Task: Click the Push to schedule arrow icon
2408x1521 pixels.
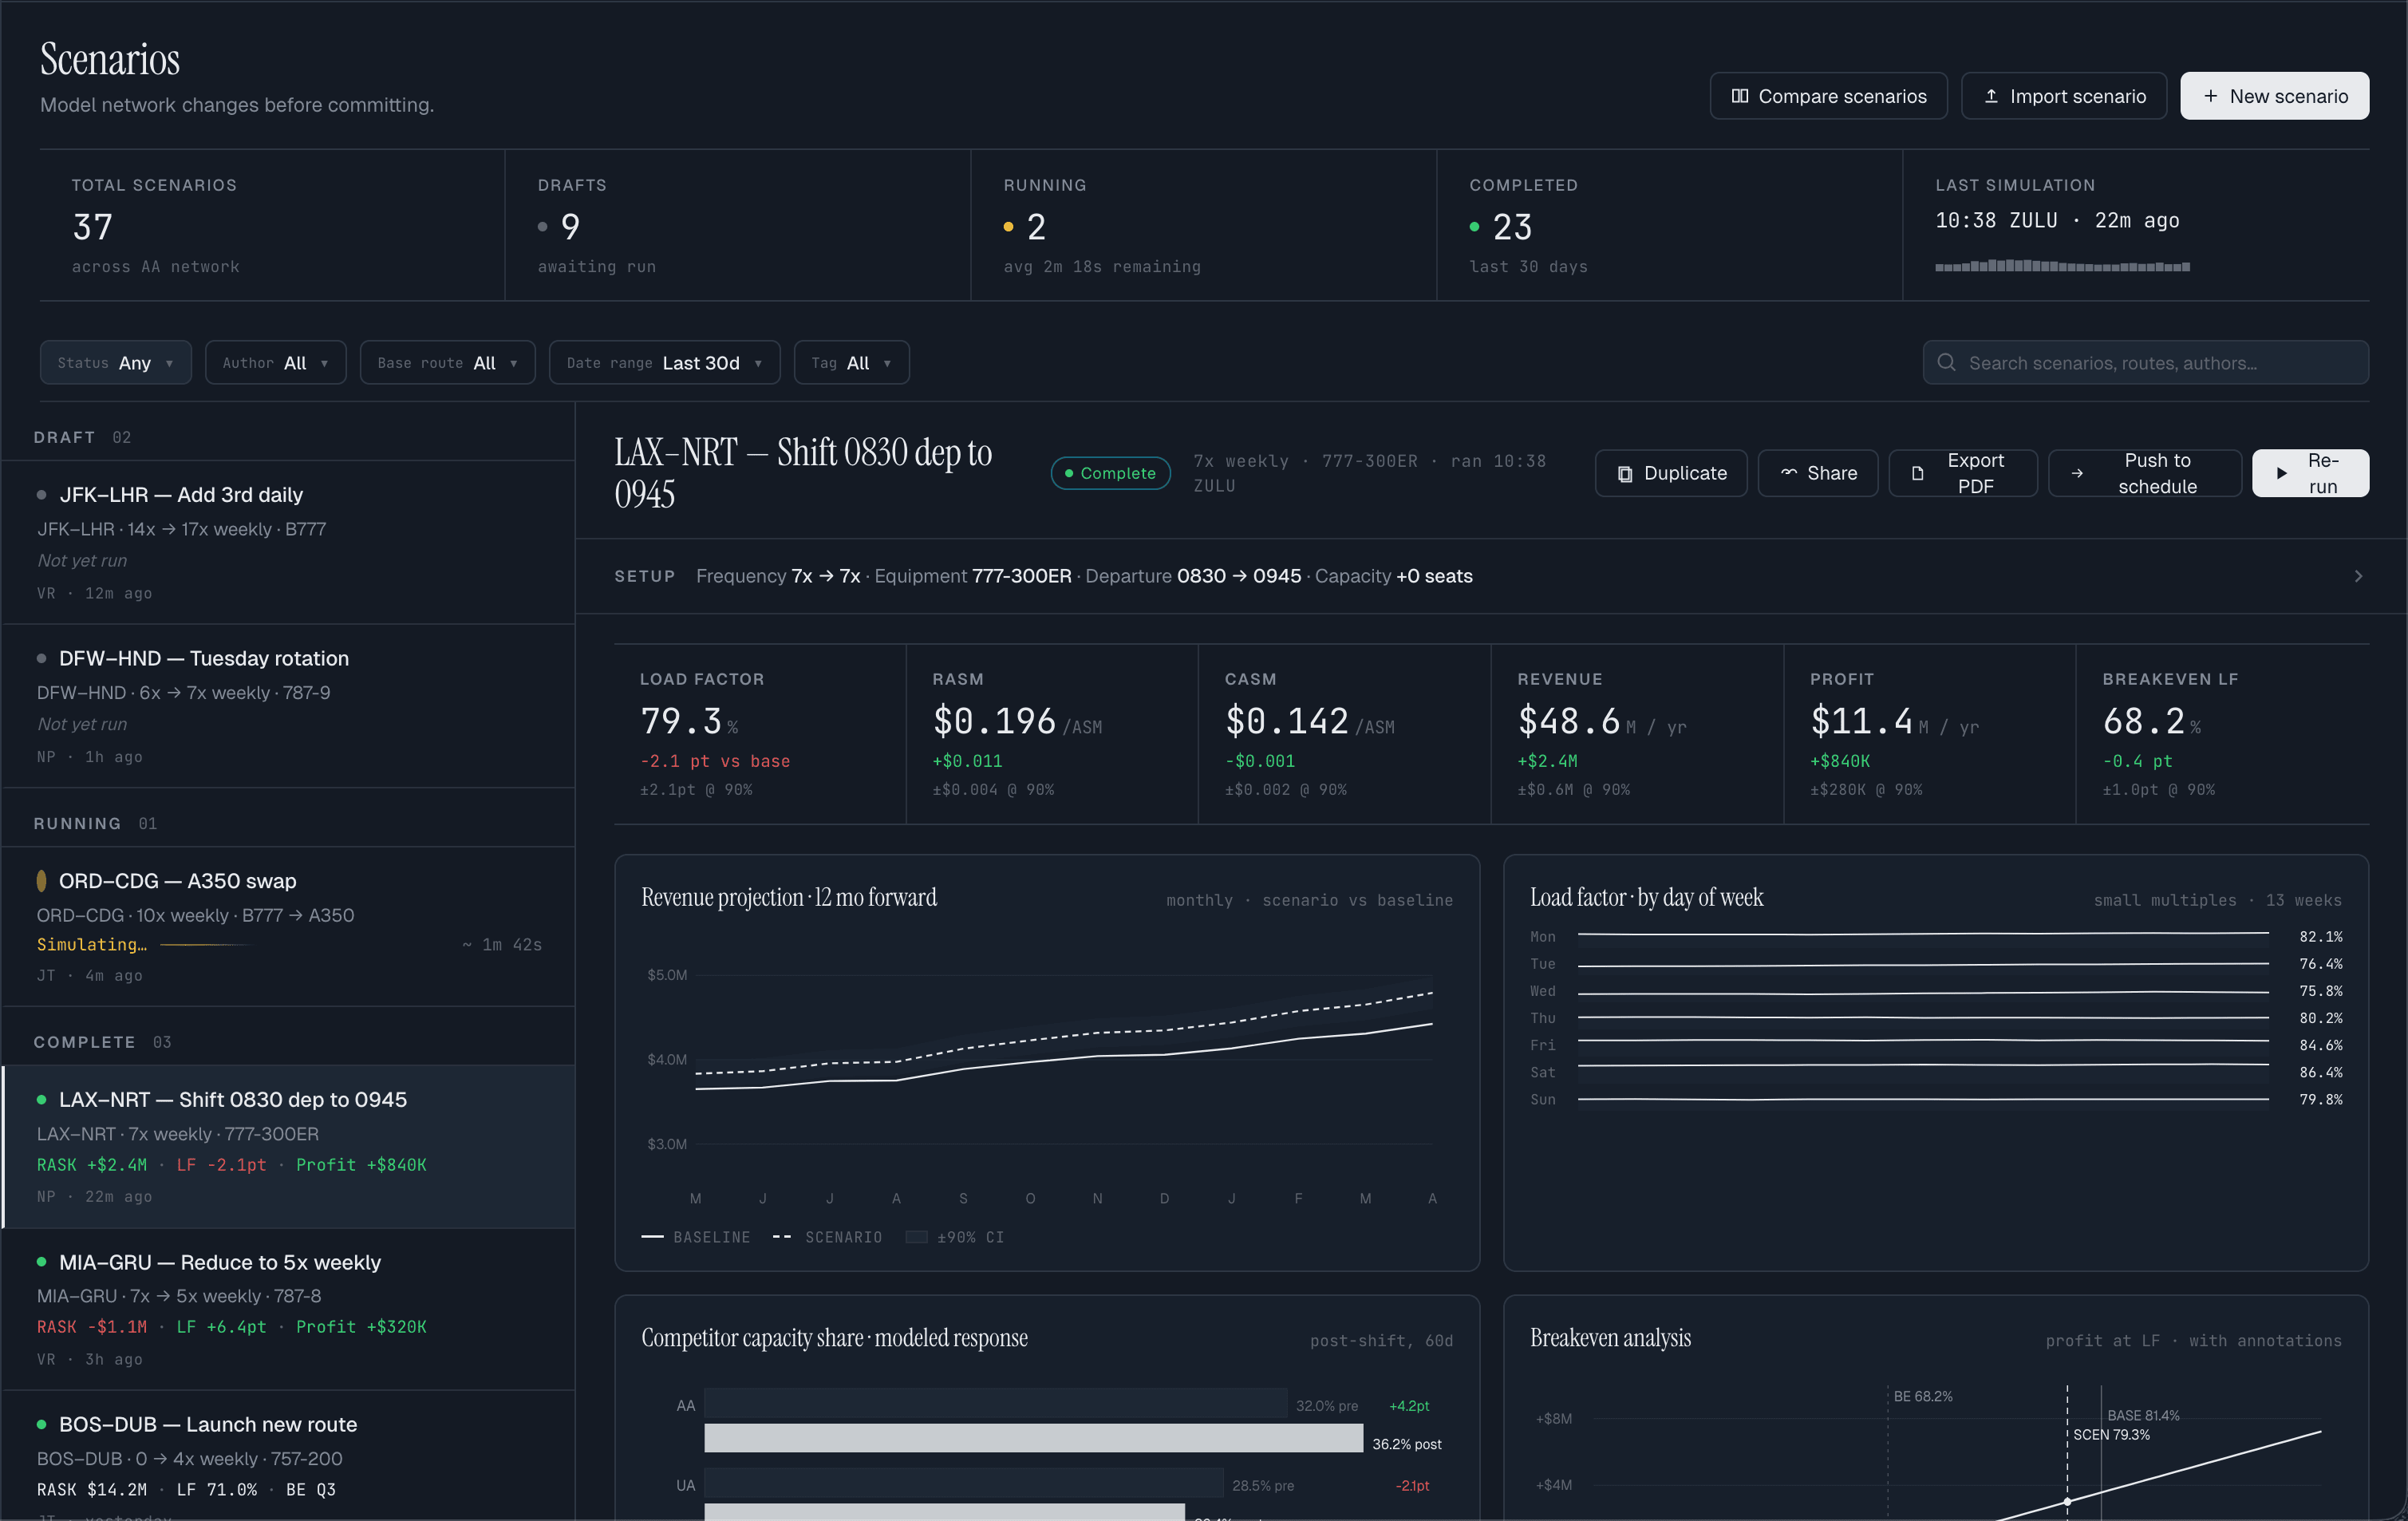Action: tap(2077, 474)
